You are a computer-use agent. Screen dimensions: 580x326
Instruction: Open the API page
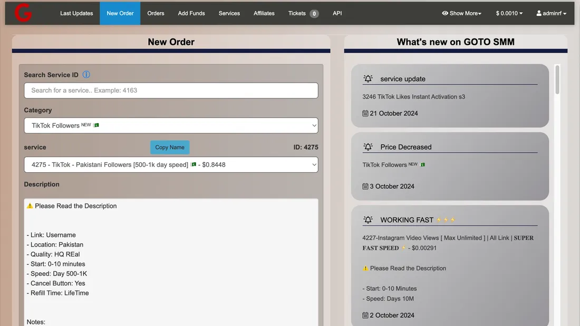coord(337,13)
